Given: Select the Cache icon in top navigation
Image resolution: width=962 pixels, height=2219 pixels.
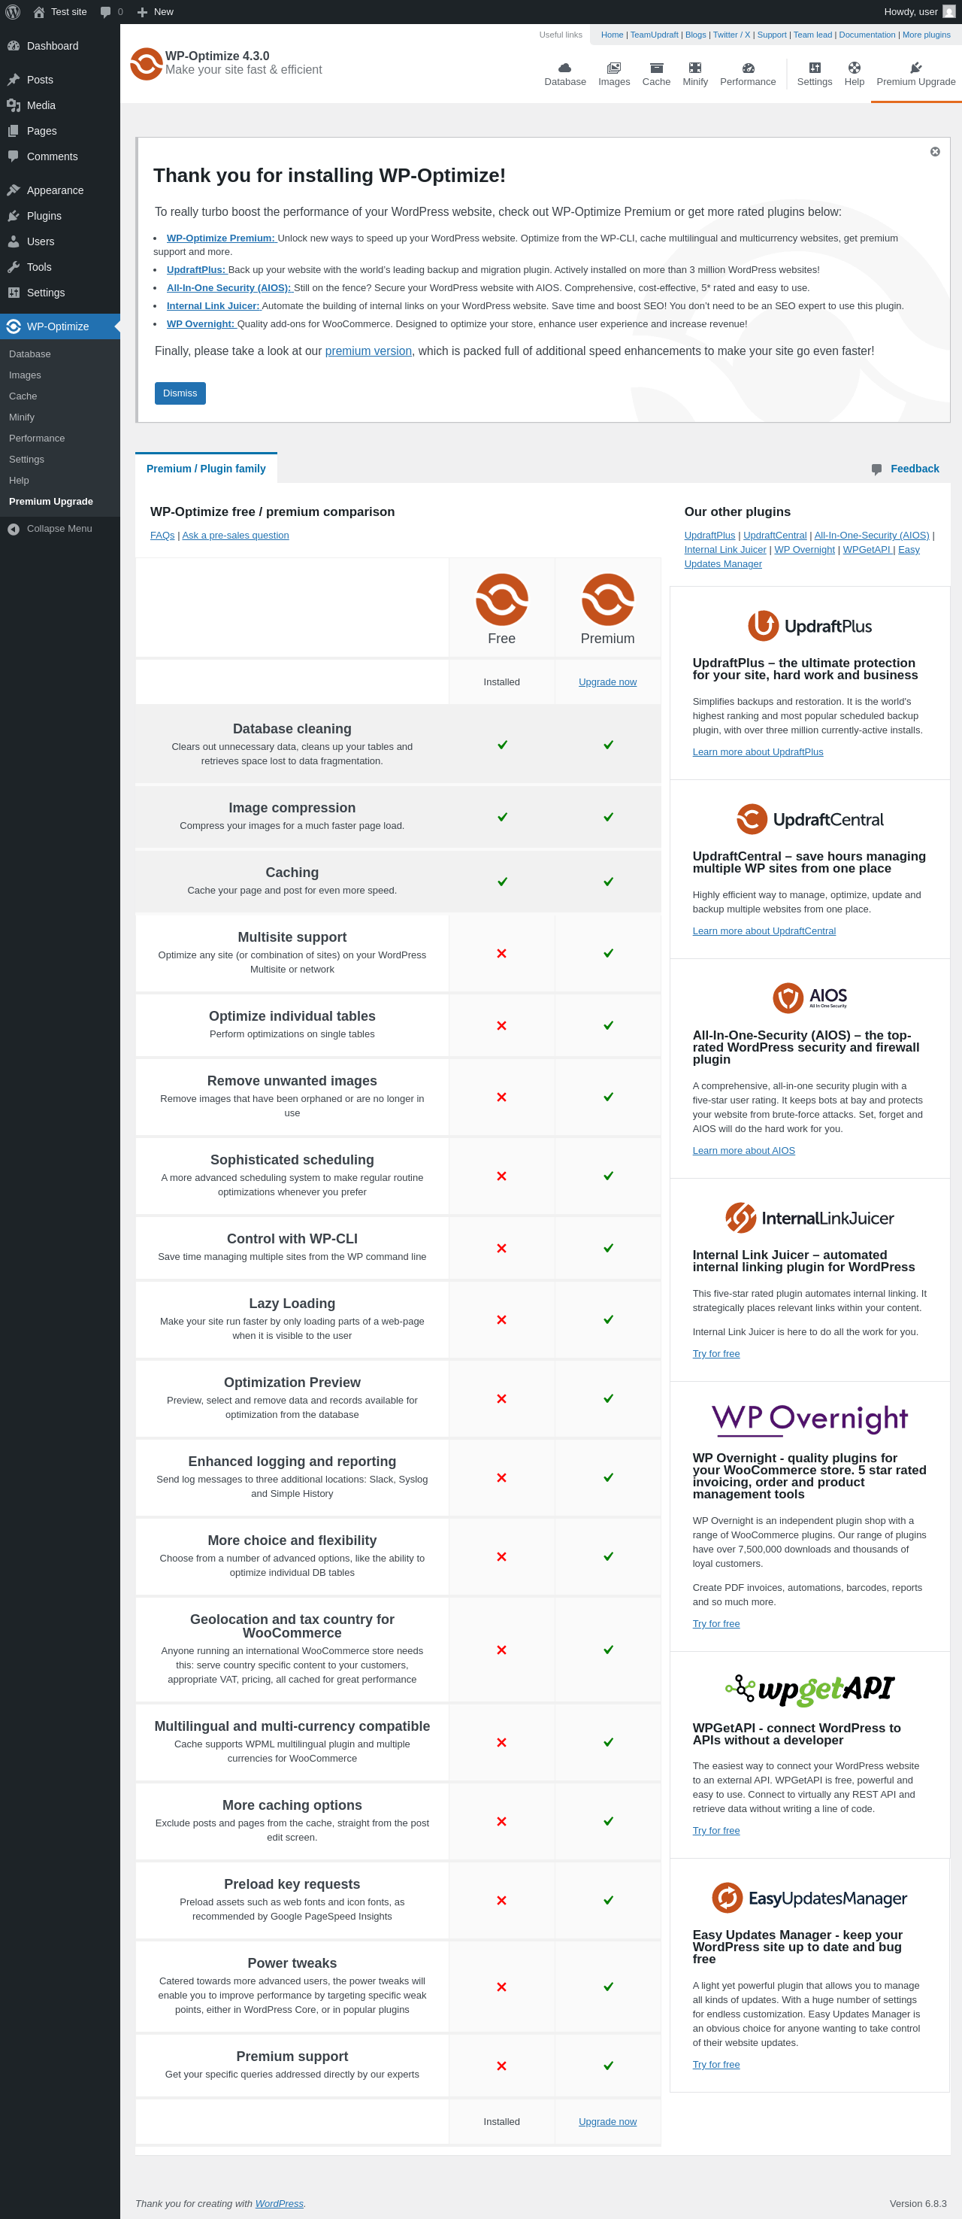Looking at the screenshot, I should (x=655, y=68).
